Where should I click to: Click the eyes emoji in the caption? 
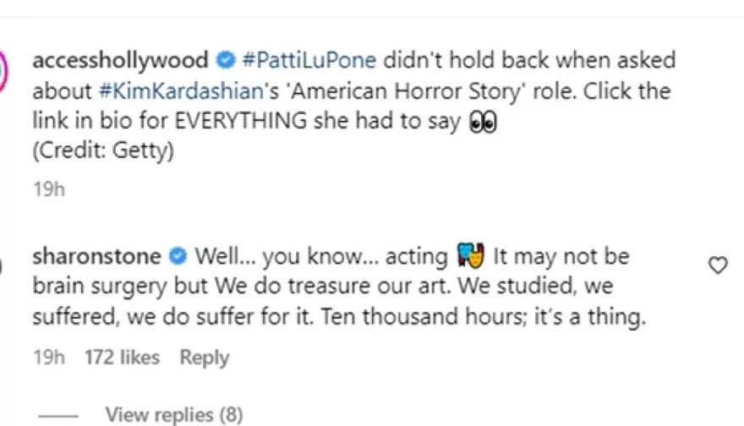[x=483, y=123]
